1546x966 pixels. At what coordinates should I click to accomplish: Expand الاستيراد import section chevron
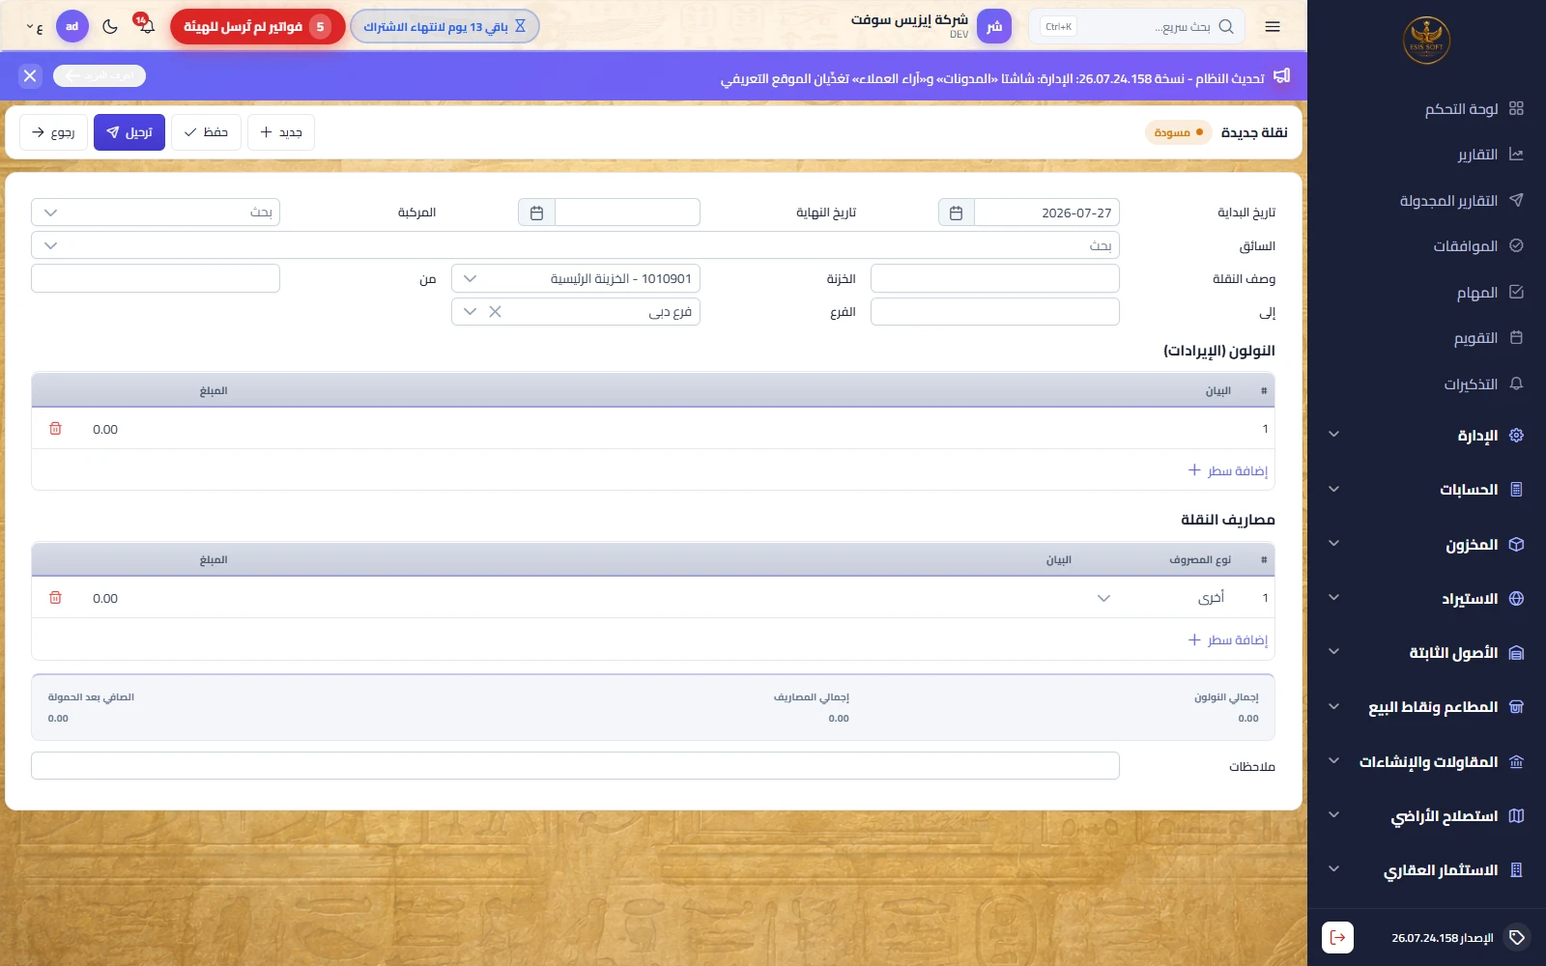click(1333, 598)
